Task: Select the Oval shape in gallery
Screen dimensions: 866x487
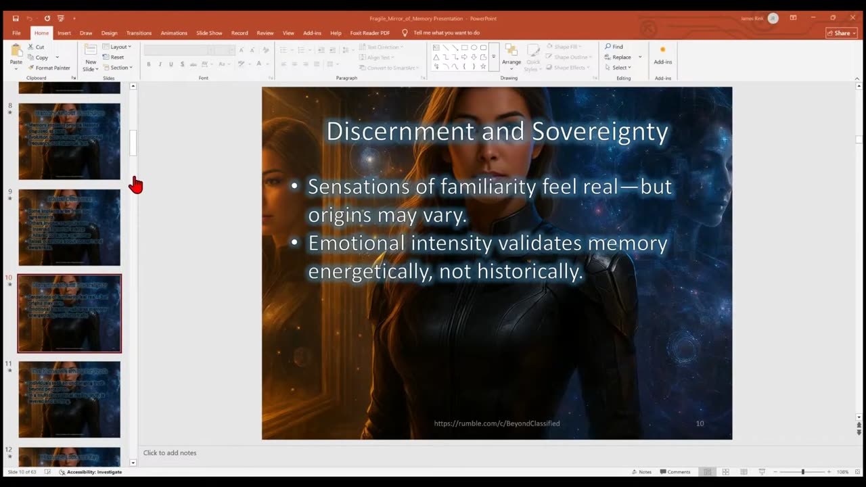Action: point(474,47)
